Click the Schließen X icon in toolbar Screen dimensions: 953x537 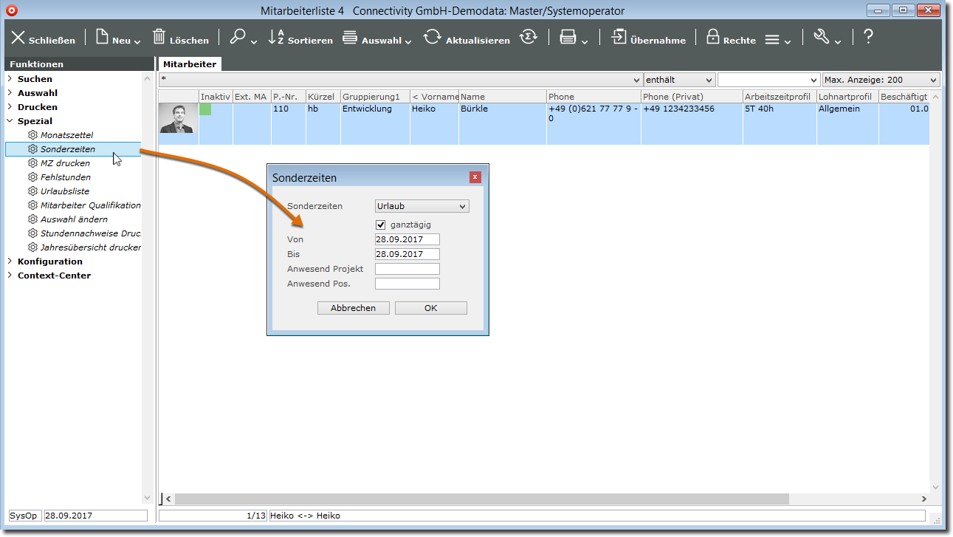[x=18, y=38]
